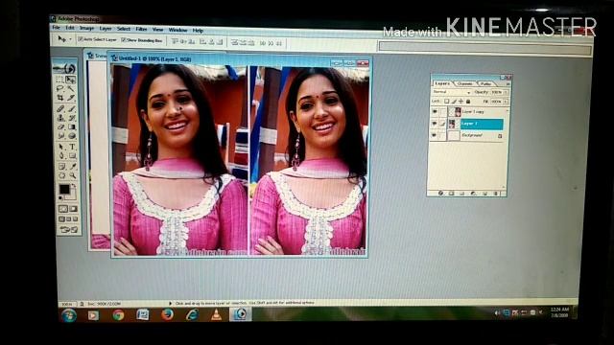
Task: Open the Image menu
Action: tap(86, 29)
